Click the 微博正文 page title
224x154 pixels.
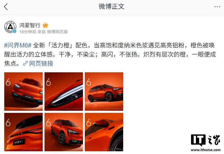(112, 7)
